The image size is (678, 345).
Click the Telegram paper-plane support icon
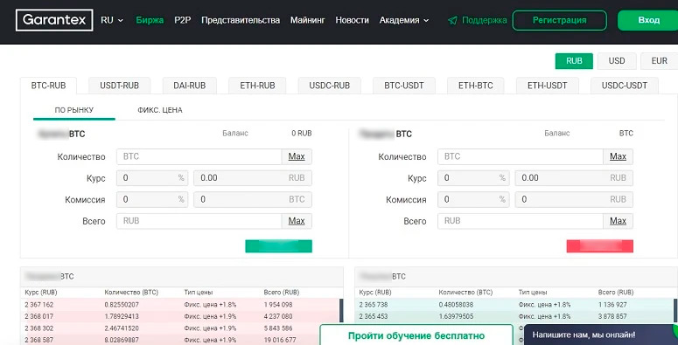click(452, 20)
